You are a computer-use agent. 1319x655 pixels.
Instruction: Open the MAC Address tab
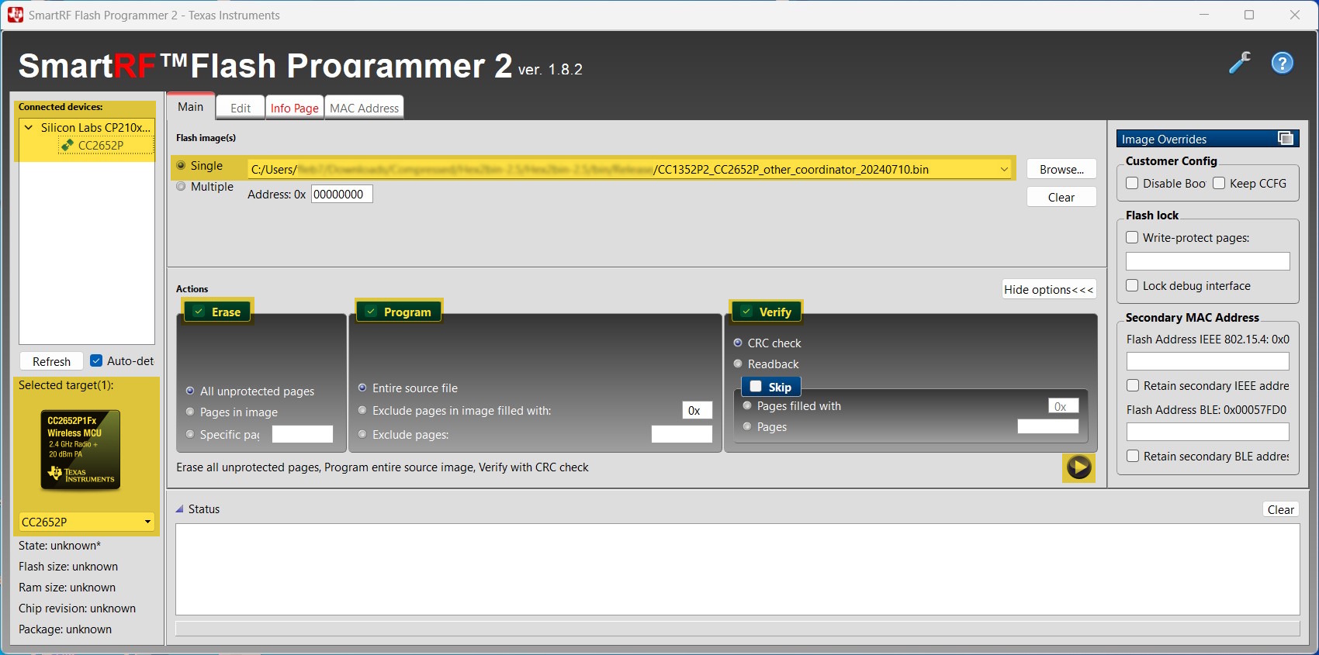(x=365, y=109)
